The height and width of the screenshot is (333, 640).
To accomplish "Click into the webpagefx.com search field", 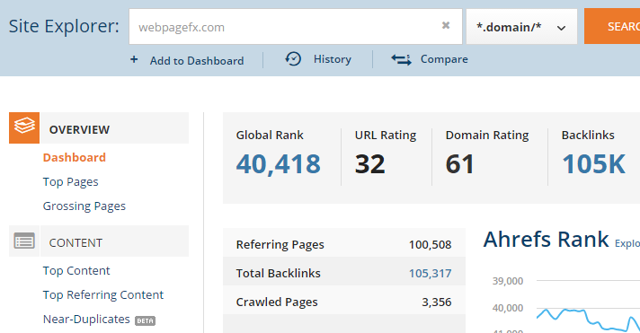I will tap(296, 27).
